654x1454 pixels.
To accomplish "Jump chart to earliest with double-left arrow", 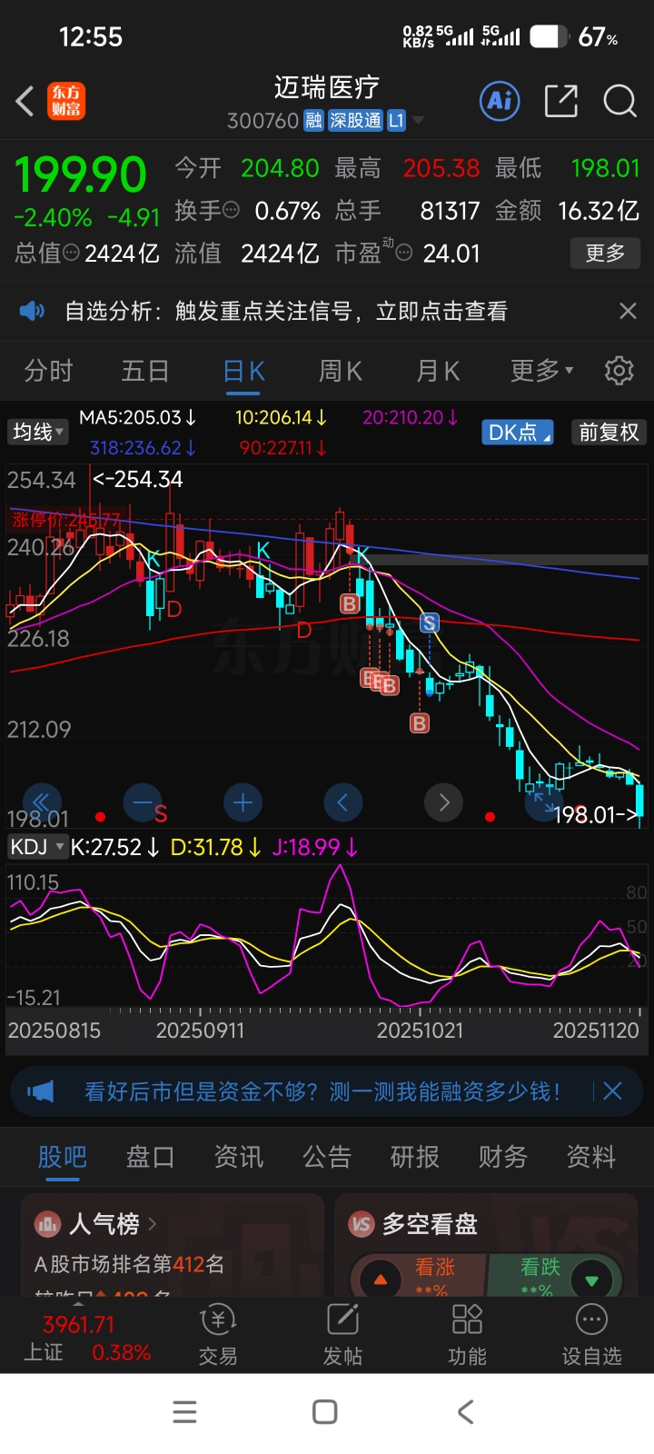I will click(x=41, y=802).
